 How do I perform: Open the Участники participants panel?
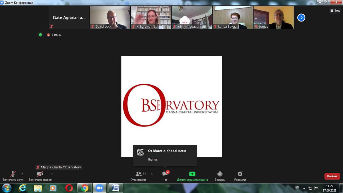[x=139, y=176]
